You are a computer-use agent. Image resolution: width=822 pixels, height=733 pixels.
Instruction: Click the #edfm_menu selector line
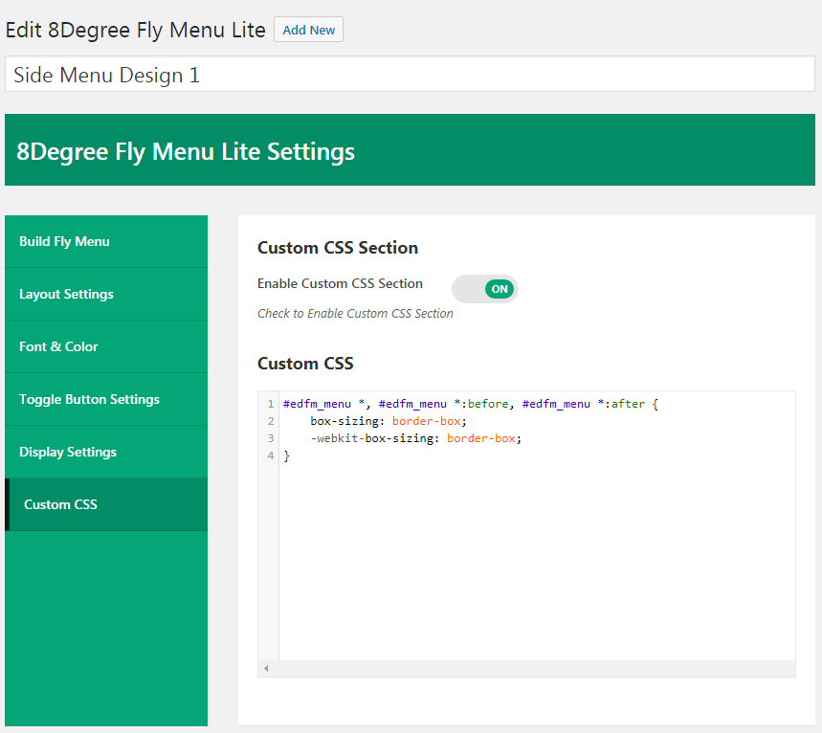click(x=470, y=404)
